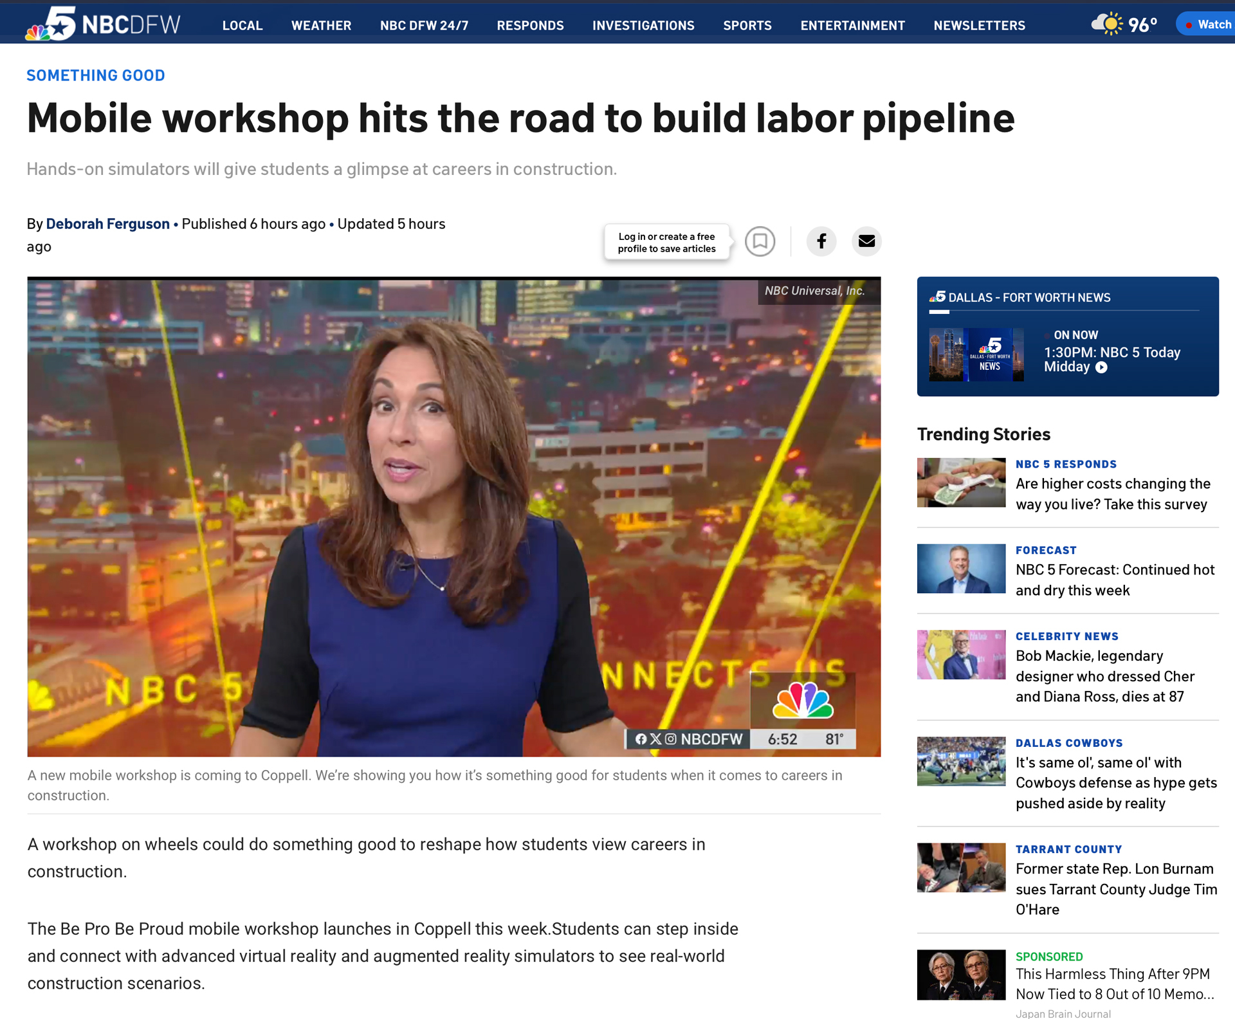The width and height of the screenshot is (1235, 1019).
Task: Click the Dallas-Fort Worth News live thumbnail
Action: [x=976, y=355]
